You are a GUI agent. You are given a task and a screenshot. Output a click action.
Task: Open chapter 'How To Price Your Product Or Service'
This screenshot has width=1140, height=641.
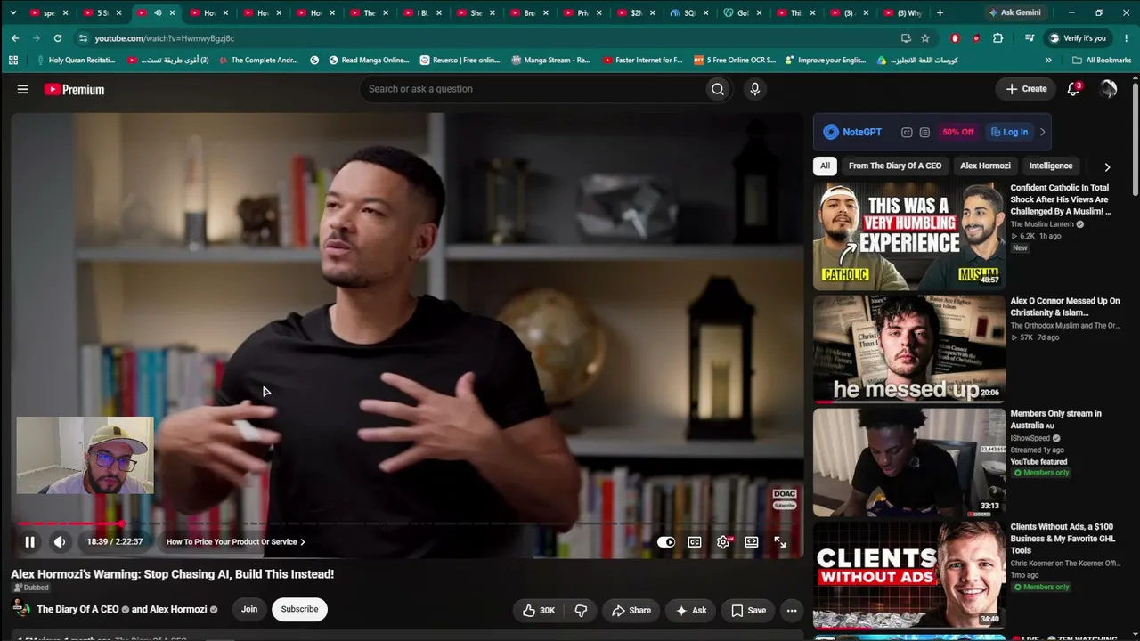tap(236, 541)
